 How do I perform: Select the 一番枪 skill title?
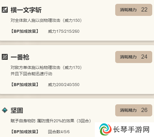[x=20, y=57]
